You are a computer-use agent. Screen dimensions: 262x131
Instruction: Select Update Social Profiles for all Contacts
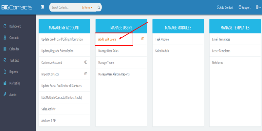(61, 86)
